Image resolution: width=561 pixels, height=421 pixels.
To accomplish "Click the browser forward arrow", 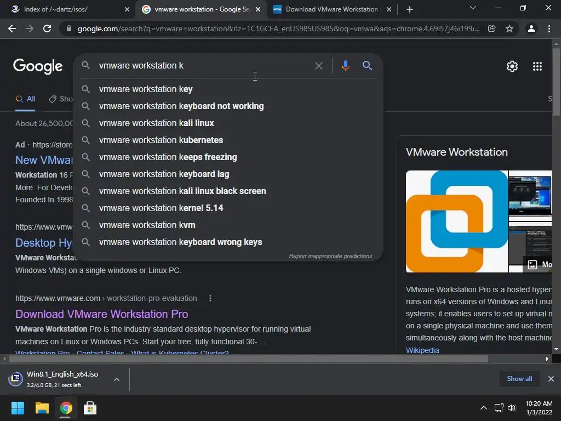I will pyautogui.click(x=30, y=29).
